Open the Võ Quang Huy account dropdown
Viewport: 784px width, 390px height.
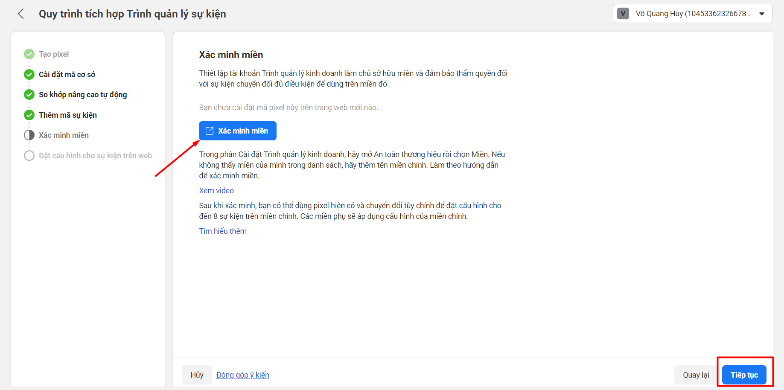coord(692,14)
